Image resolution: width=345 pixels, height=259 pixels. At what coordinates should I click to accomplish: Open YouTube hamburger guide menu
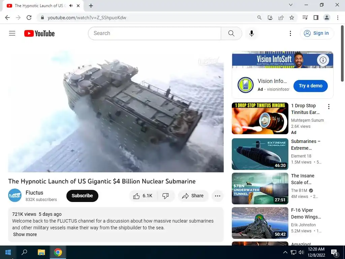(12, 33)
